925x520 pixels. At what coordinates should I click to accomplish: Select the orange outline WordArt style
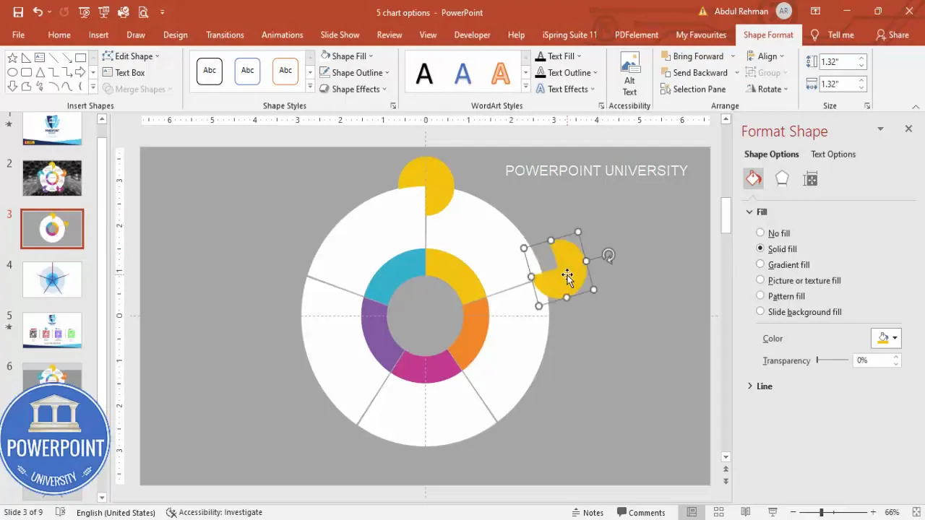pyautogui.click(x=500, y=73)
